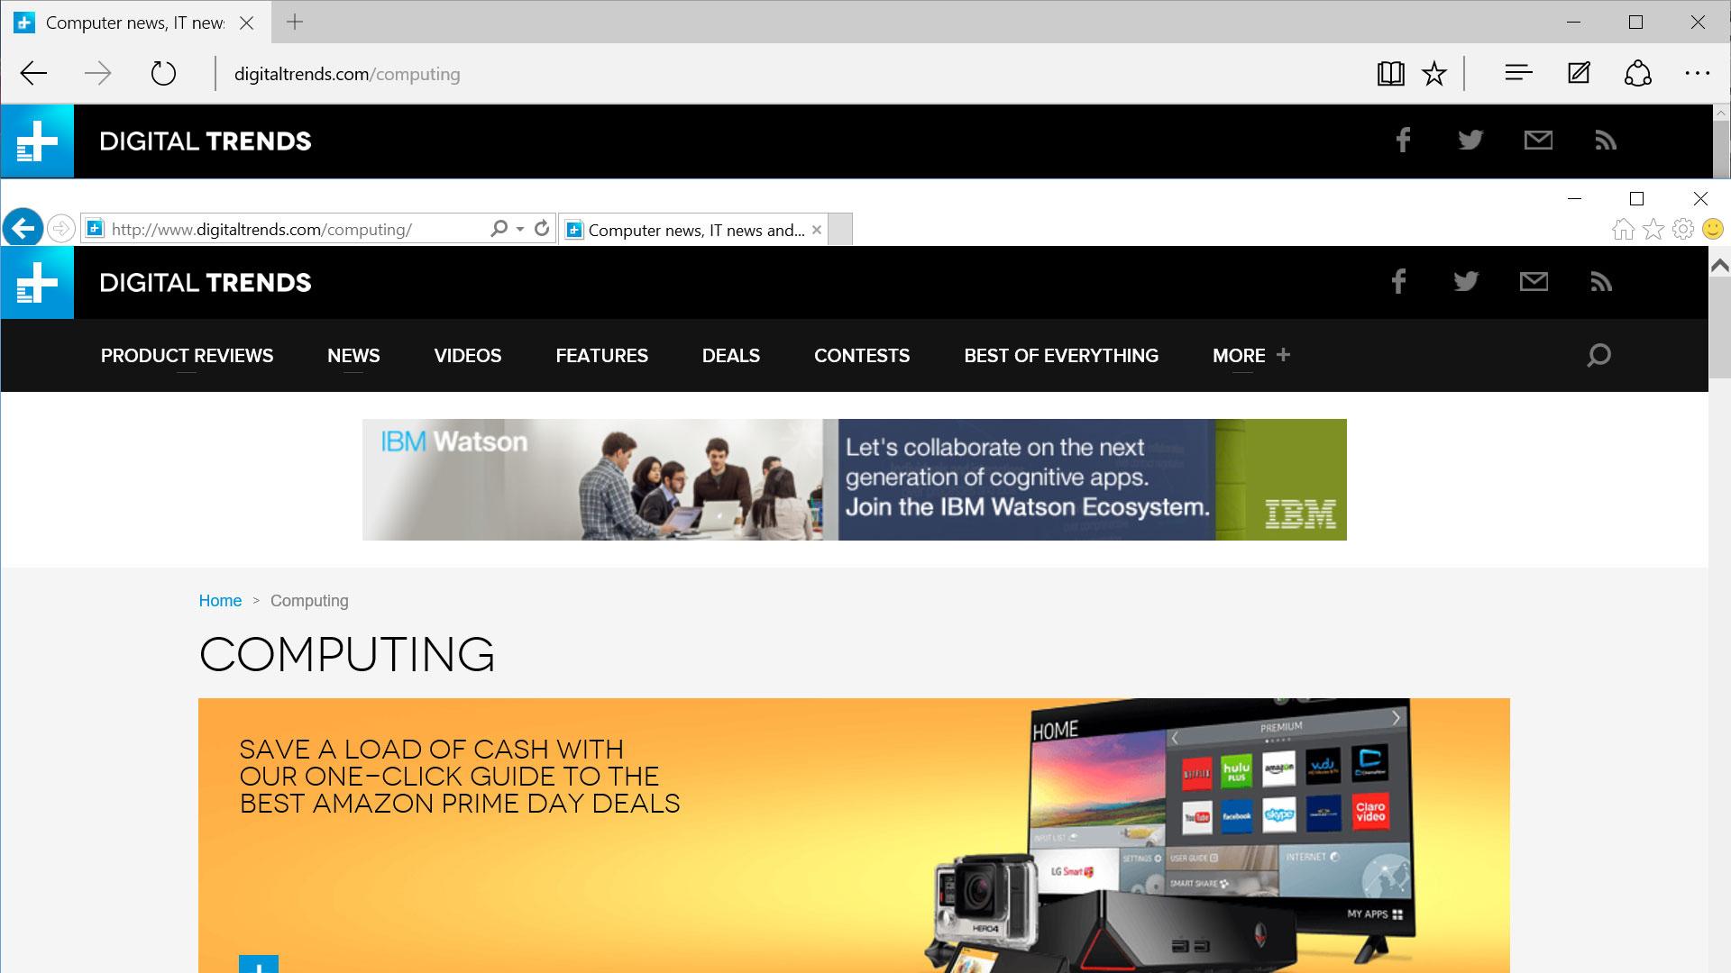Viewport: 1731px width, 973px height.
Task: Click the Facebook icon in navigation
Action: pos(1399,282)
